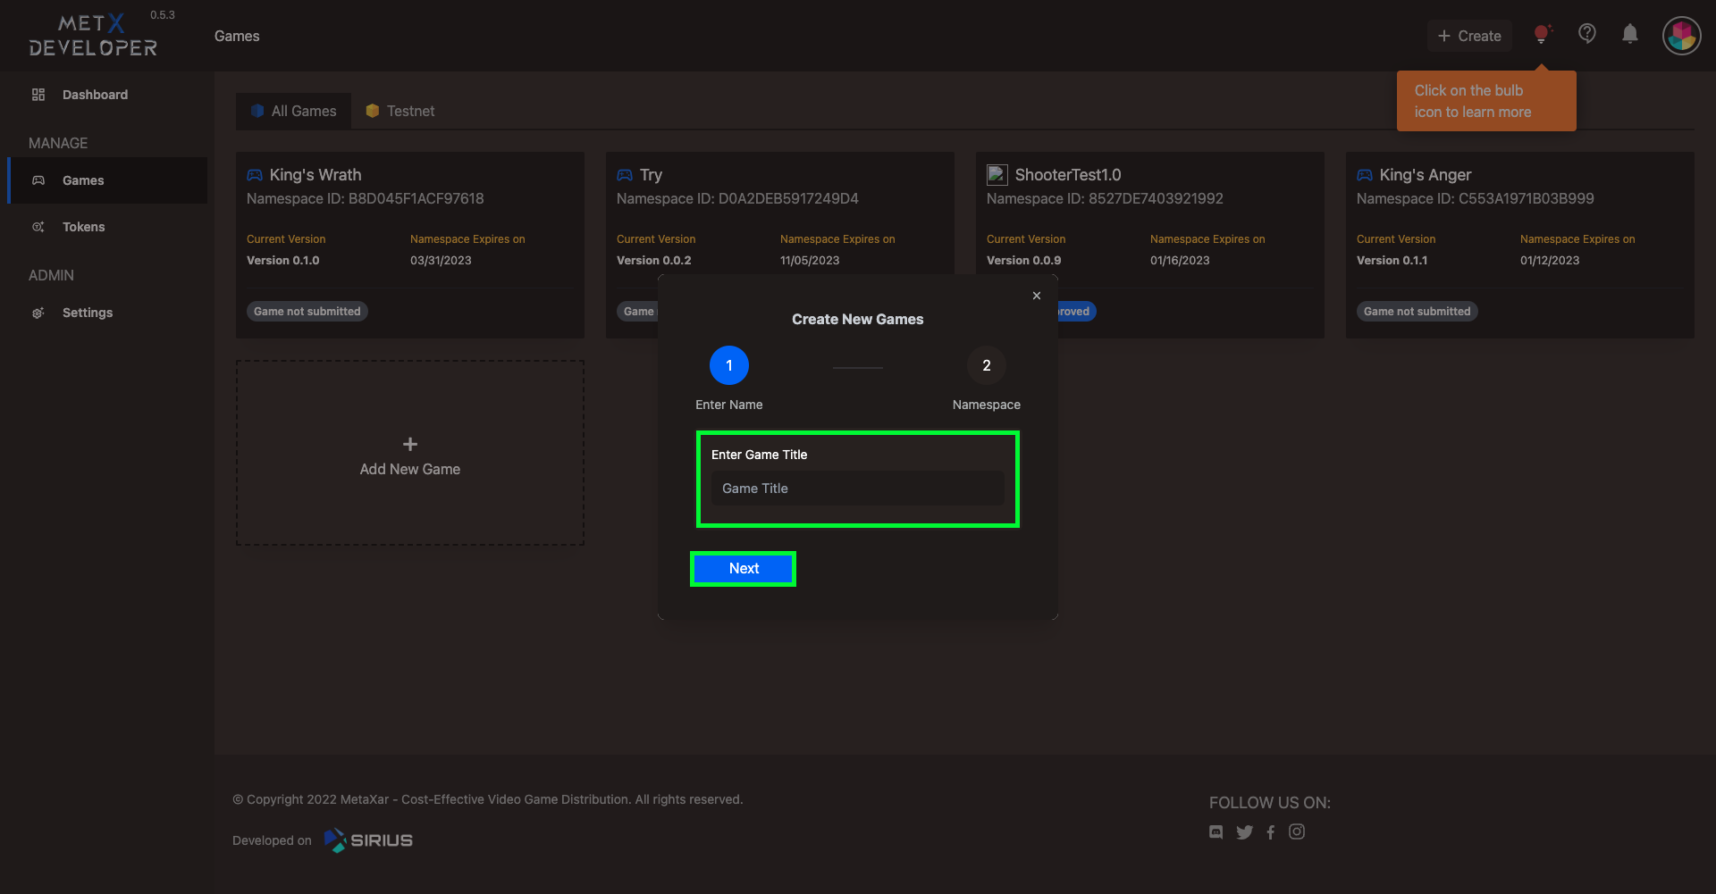Click the Sirius logo in footer
Screen dimensions: 1716x894
click(x=368, y=840)
